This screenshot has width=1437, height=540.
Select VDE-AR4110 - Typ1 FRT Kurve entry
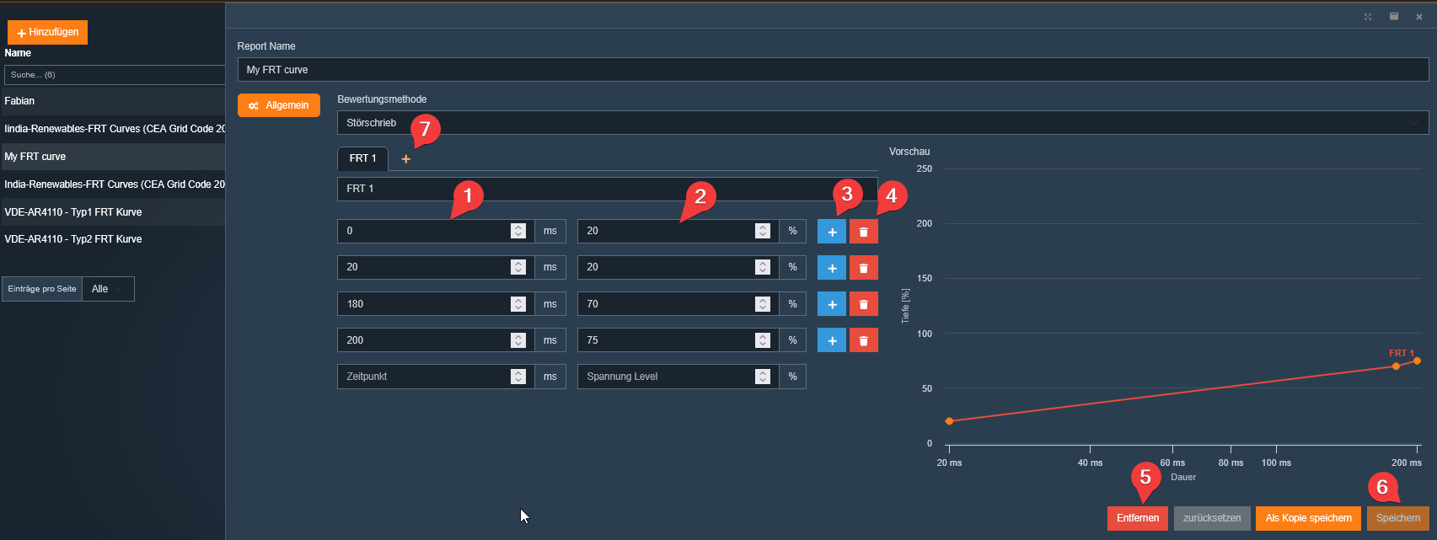click(73, 212)
